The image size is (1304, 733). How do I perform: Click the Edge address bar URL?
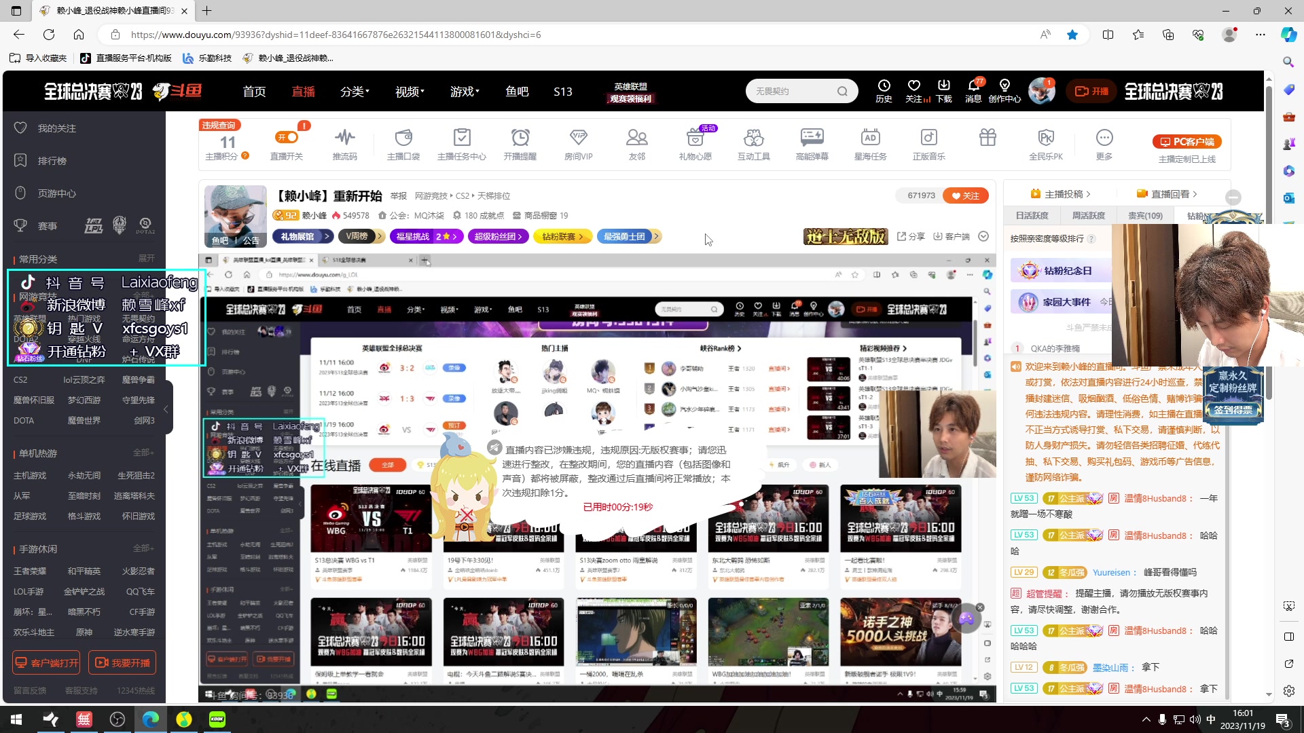pyautogui.click(x=336, y=35)
